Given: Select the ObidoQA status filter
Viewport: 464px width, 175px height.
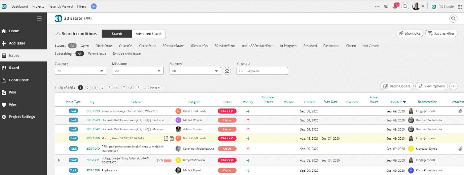Looking at the screenshot, I should click(x=125, y=46).
